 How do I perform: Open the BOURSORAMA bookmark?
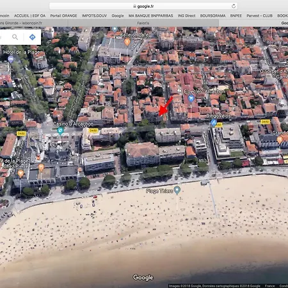coord(212,15)
